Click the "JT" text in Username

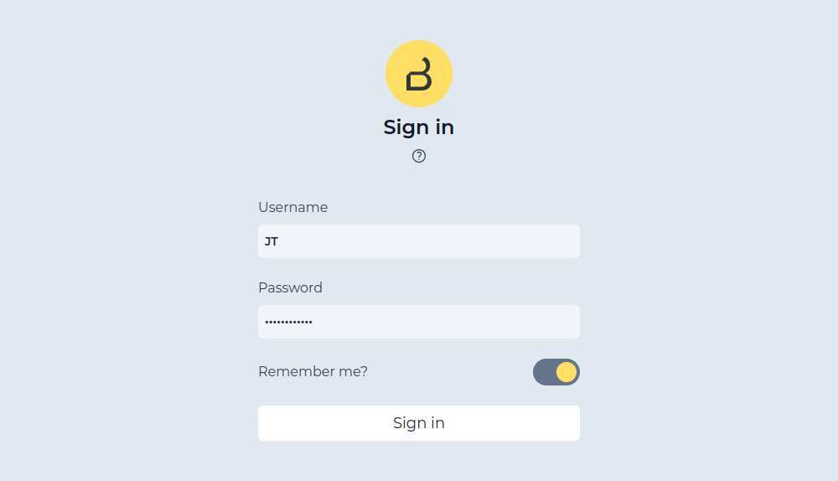click(272, 241)
